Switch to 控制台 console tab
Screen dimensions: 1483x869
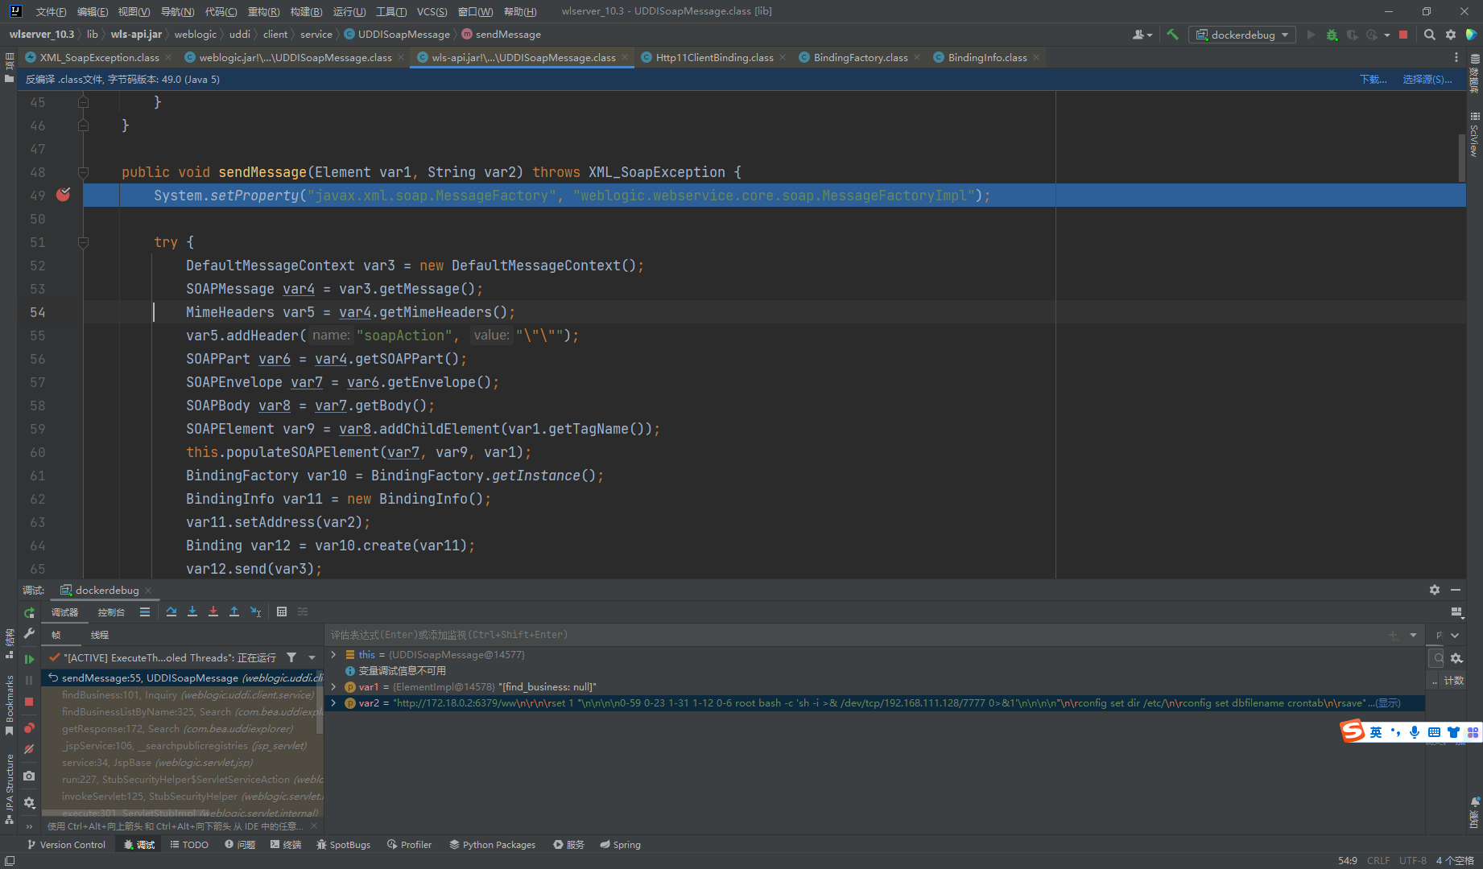[x=111, y=612]
